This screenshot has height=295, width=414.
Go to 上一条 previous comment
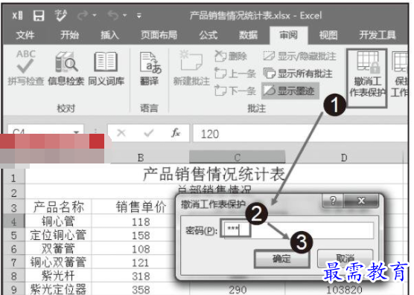(x=235, y=74)
